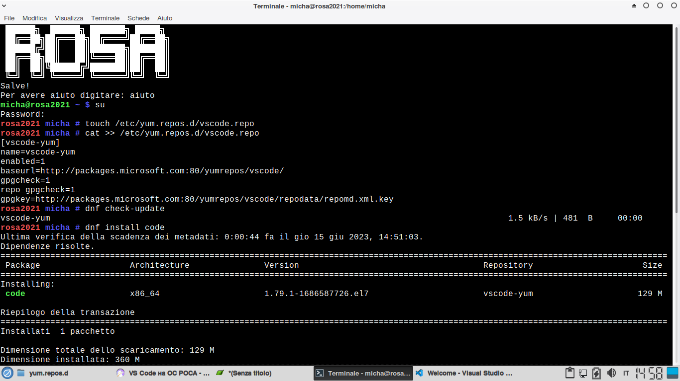Click the '[vscode-yum]' line in terminal

(30, 143)
